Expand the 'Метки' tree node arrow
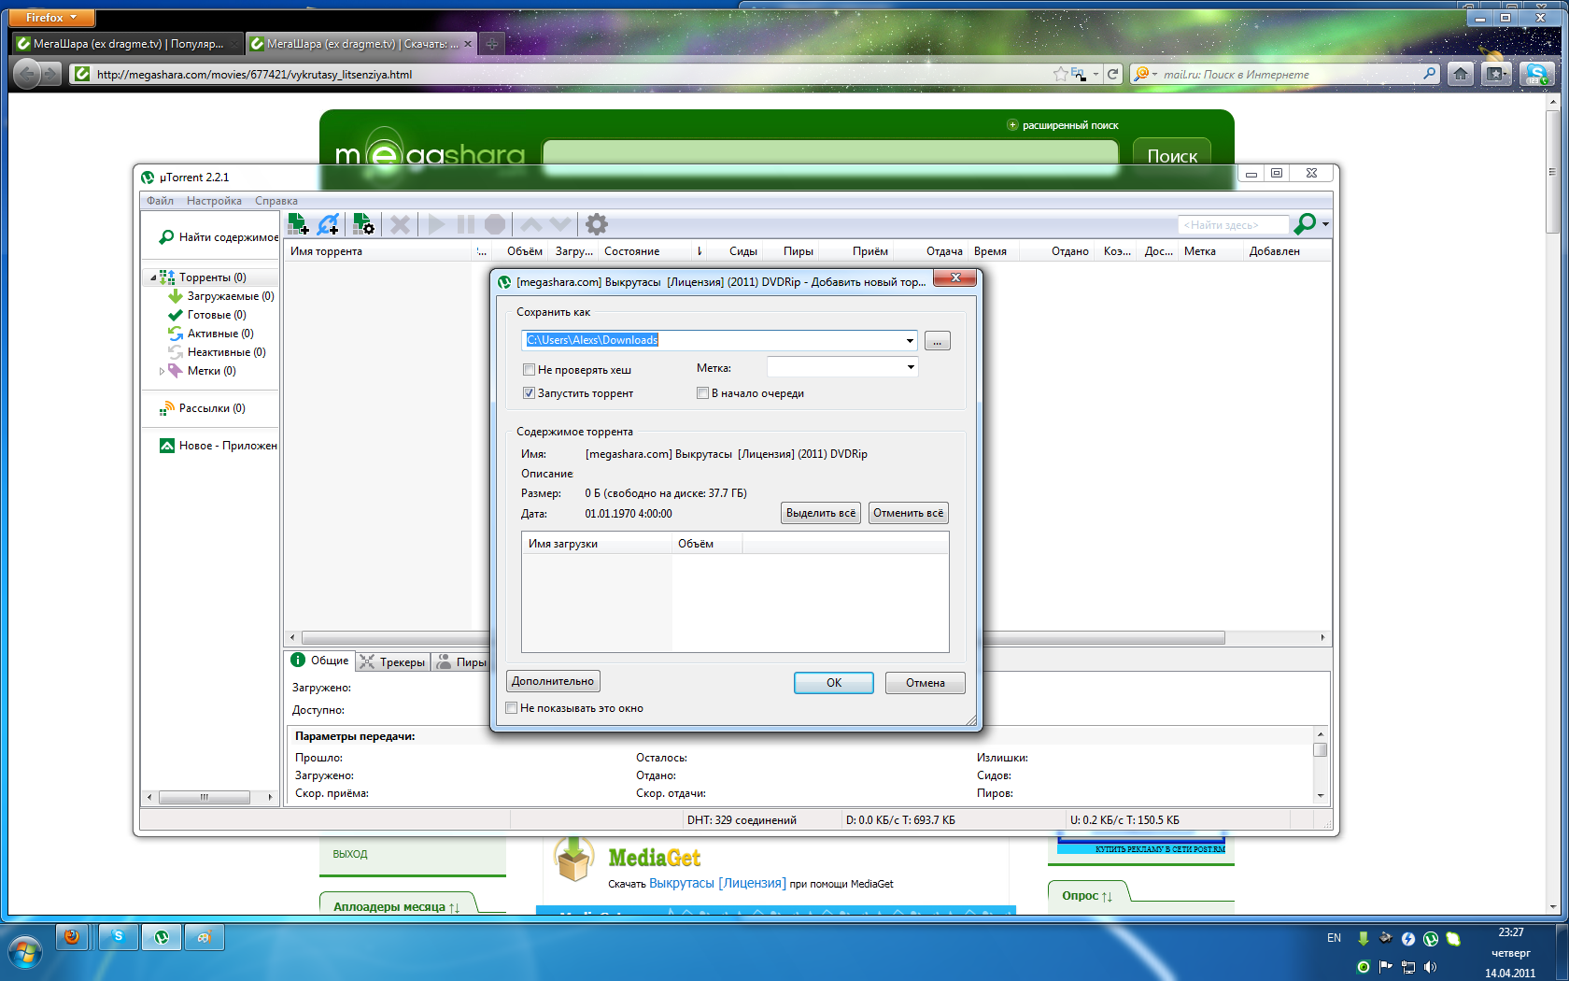 tap(162, 371)
